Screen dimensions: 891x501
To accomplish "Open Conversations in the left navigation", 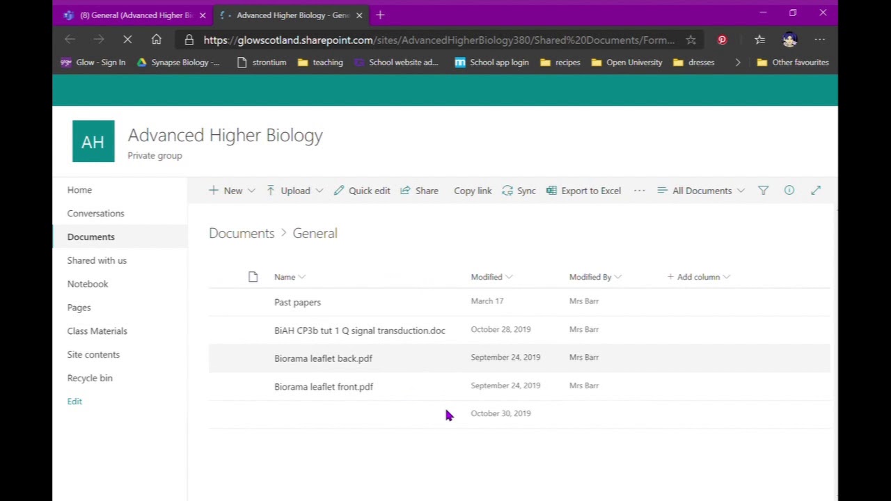I will click(95, 214).
